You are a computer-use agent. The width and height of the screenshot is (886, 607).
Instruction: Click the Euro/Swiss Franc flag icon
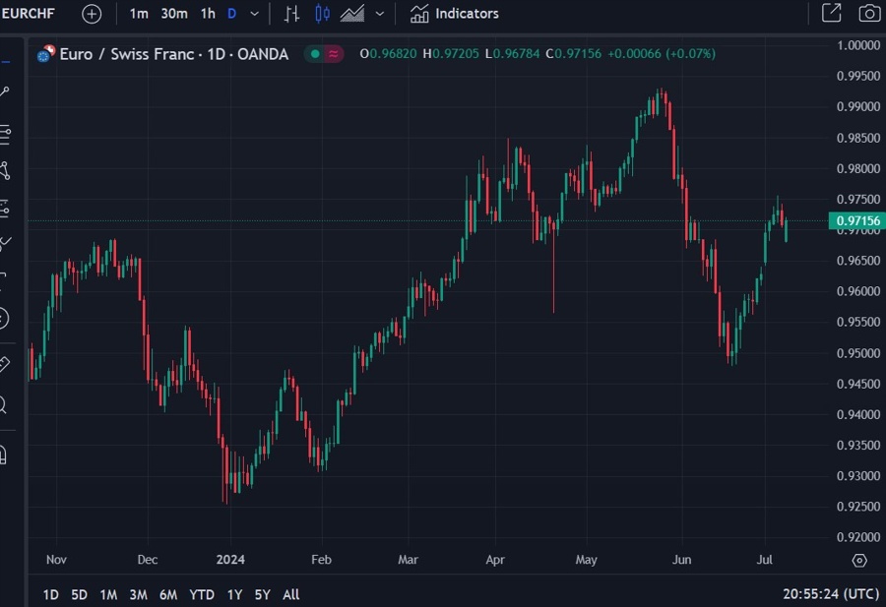(46, 54)
